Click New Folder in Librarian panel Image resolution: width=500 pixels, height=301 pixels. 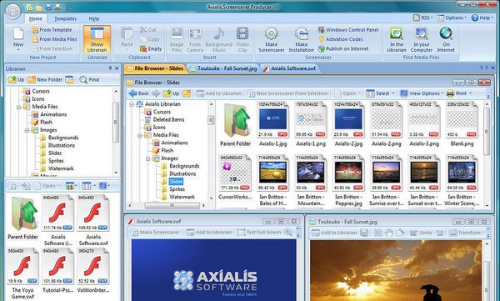click(45, 79)
